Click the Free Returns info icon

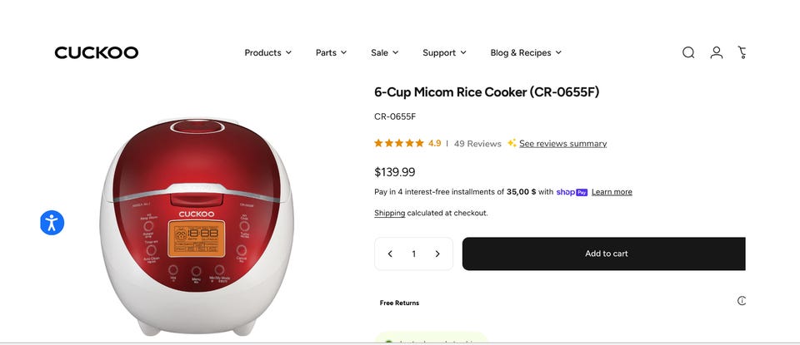[x=741, y=301]
